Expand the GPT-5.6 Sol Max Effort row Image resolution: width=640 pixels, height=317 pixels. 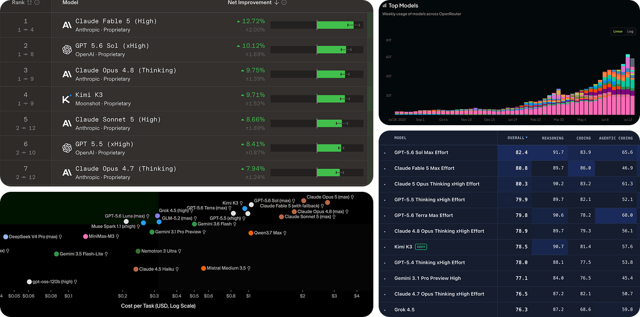click(x=385, y=153)
